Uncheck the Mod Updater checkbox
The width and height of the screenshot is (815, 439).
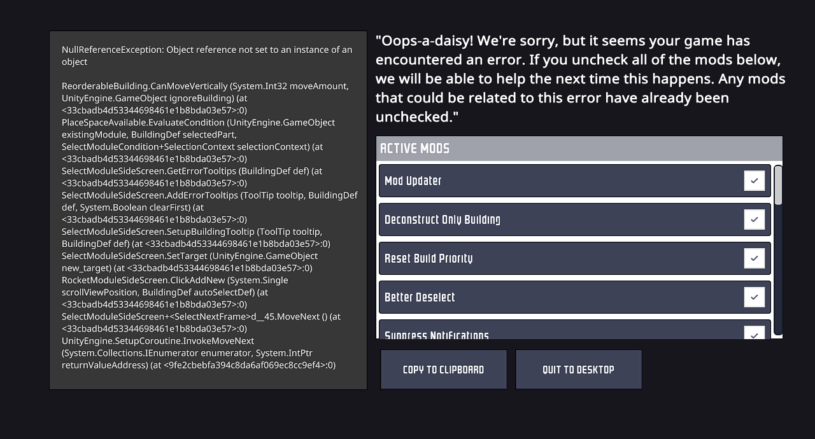(754, 181)
